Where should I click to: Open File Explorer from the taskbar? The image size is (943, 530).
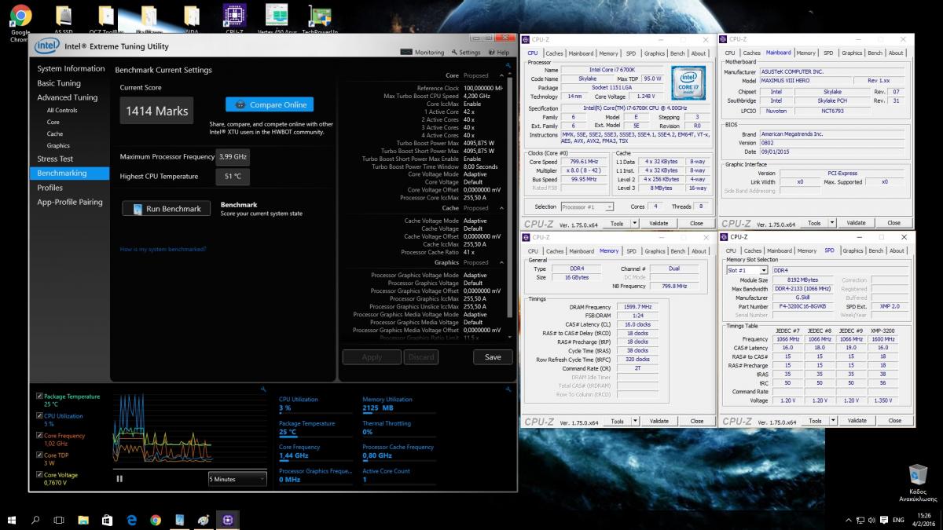(x=83, y=520)
